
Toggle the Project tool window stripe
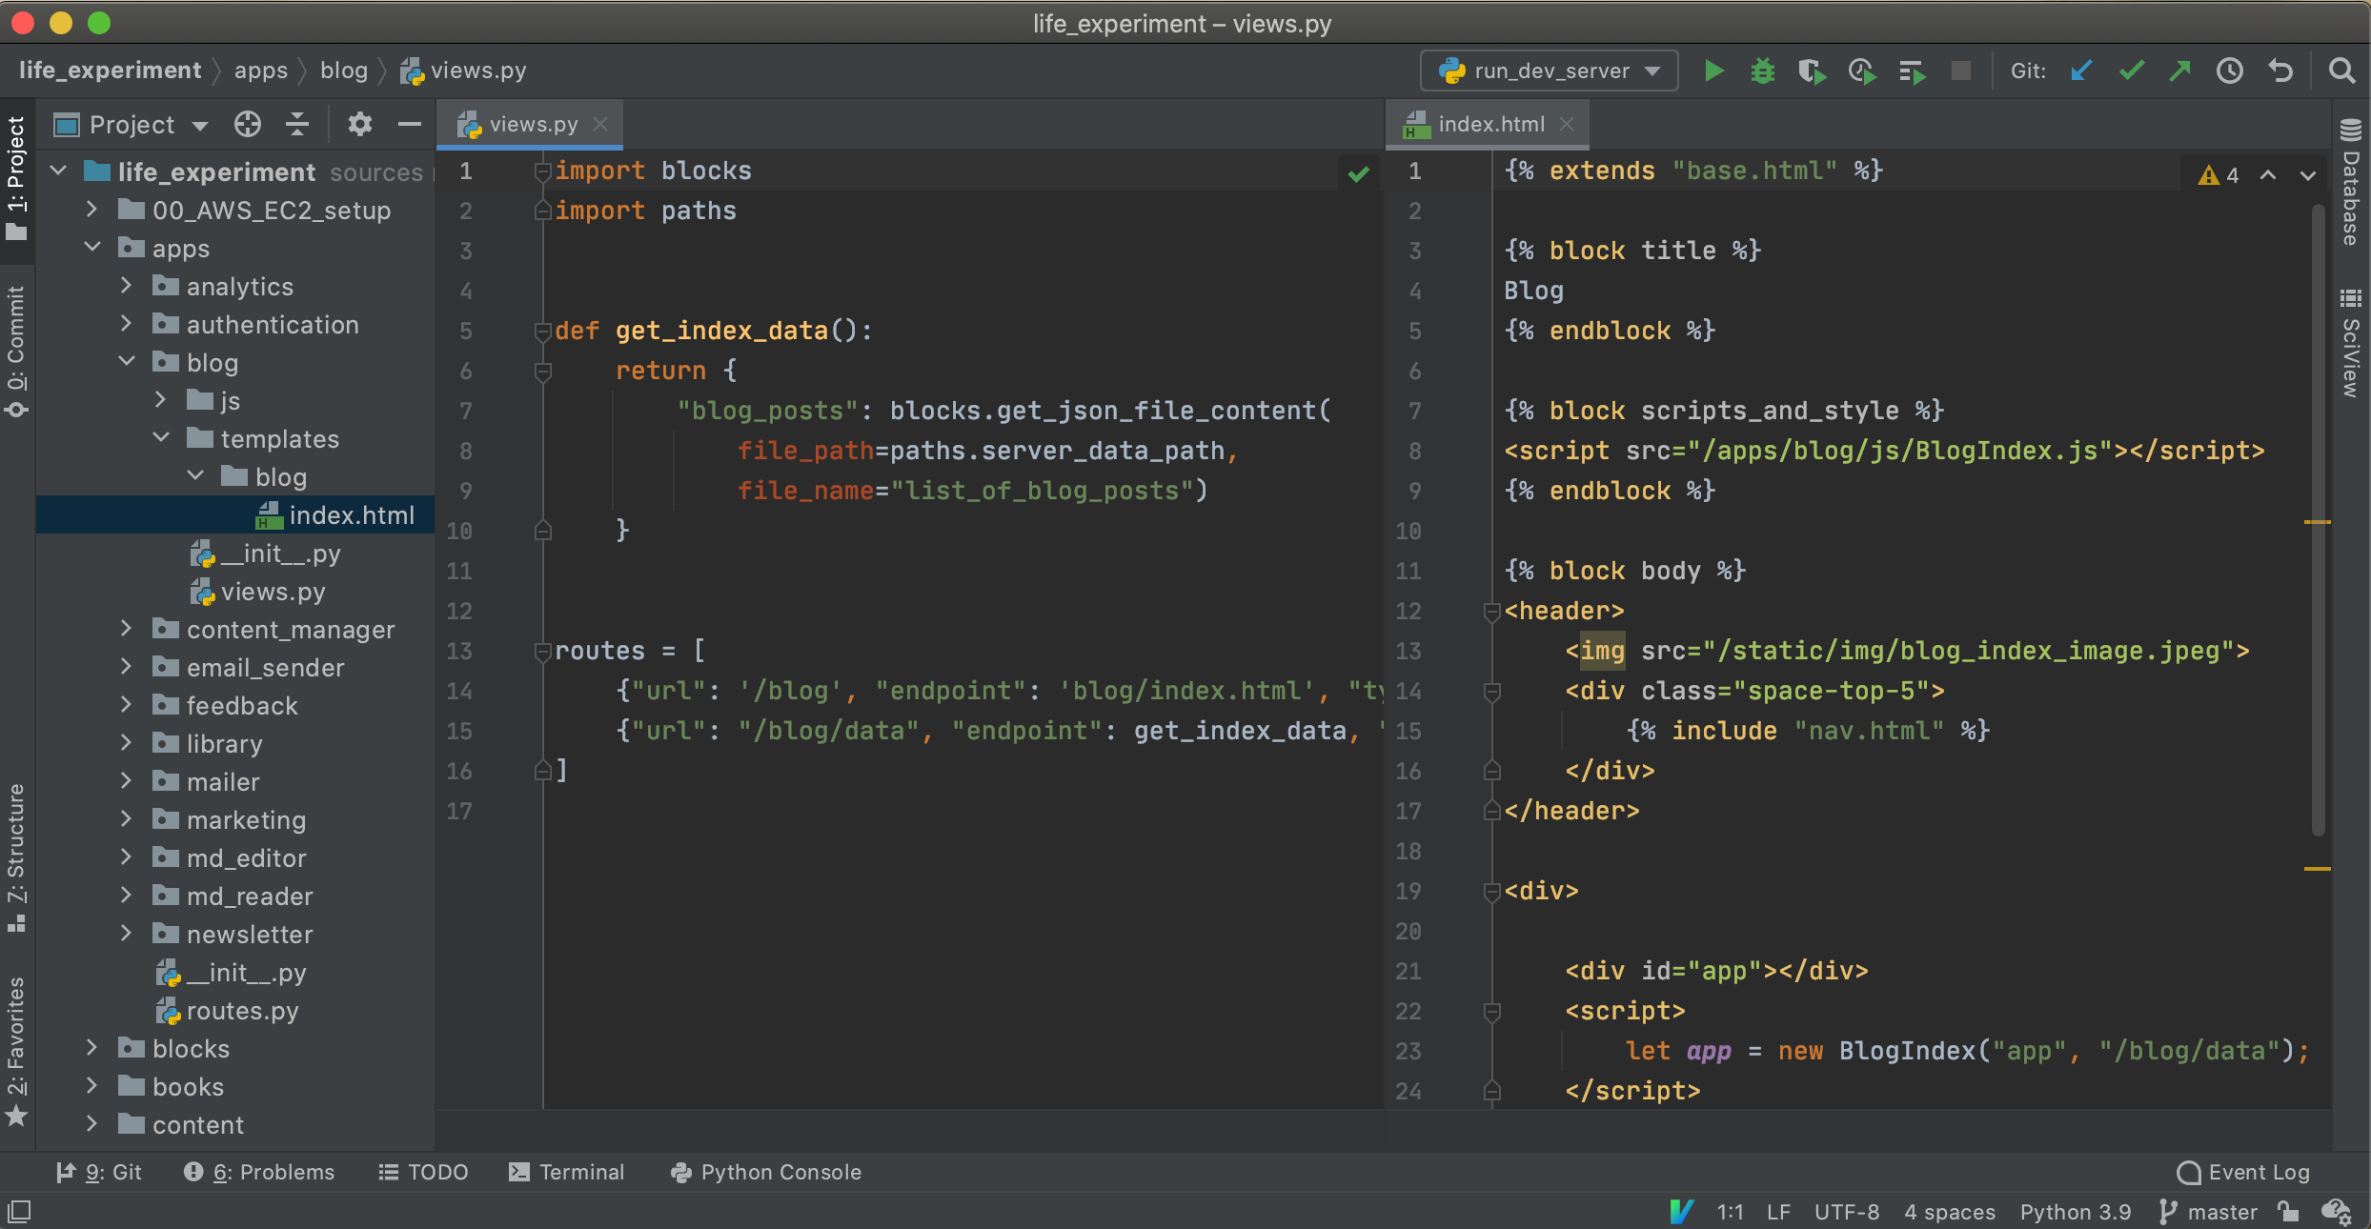16,176
